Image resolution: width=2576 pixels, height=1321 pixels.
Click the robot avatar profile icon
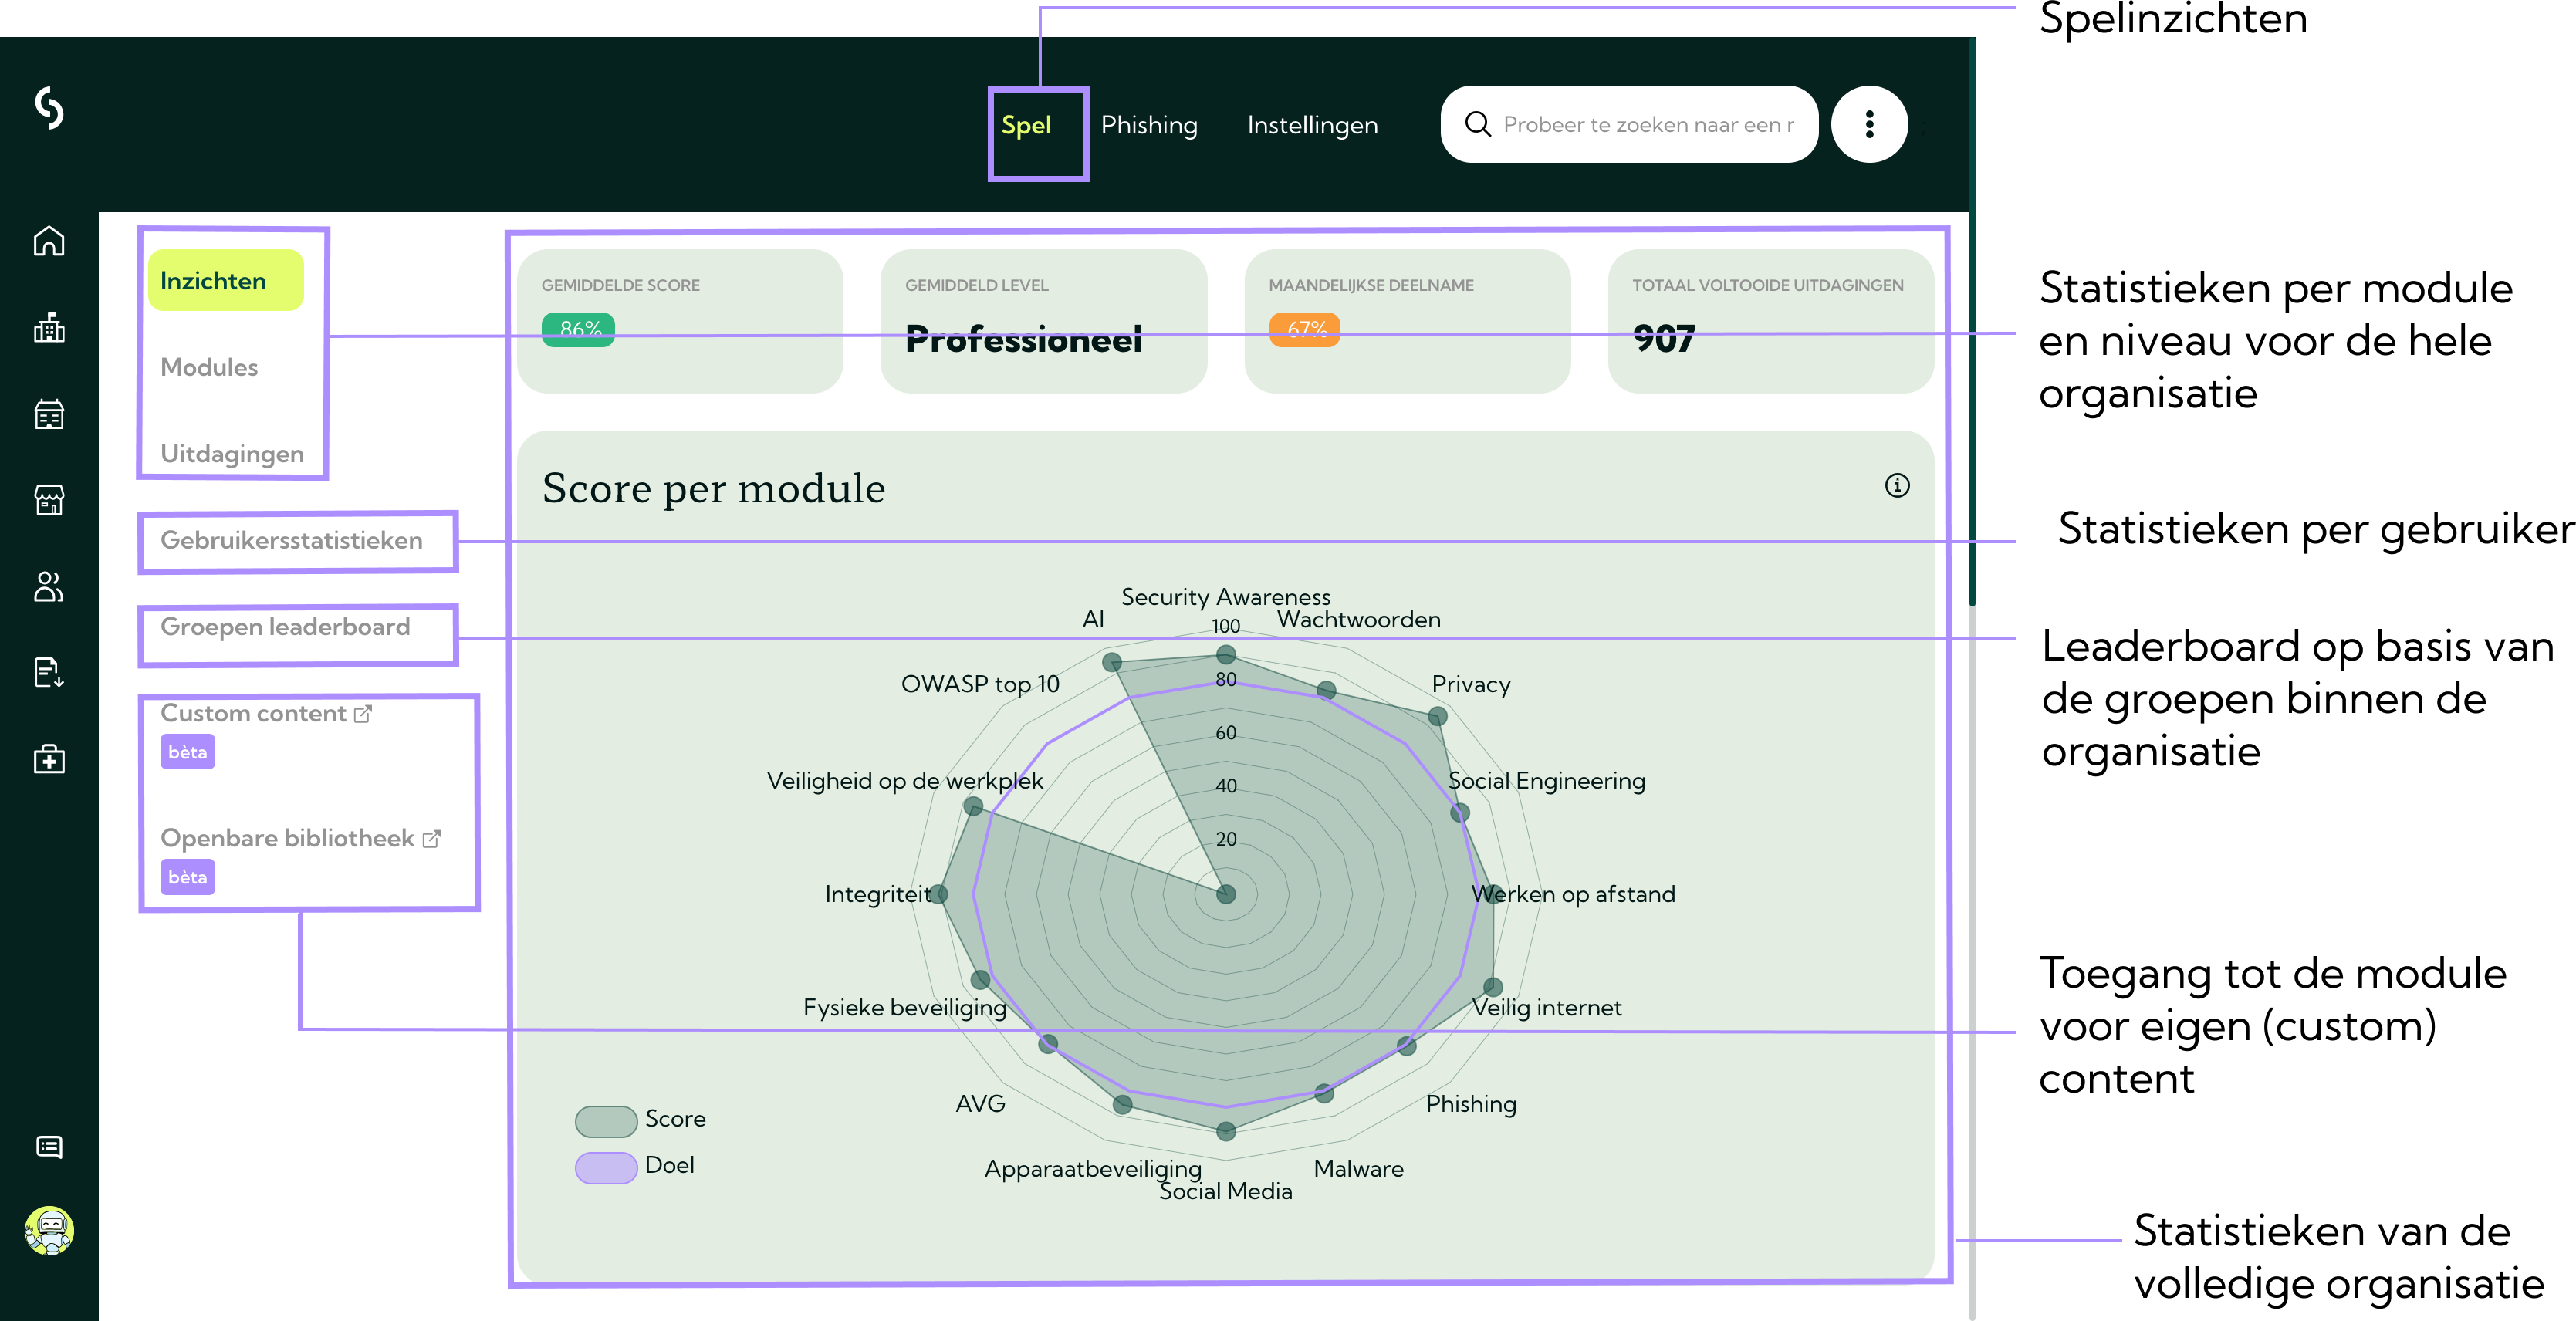(49, 1231)
